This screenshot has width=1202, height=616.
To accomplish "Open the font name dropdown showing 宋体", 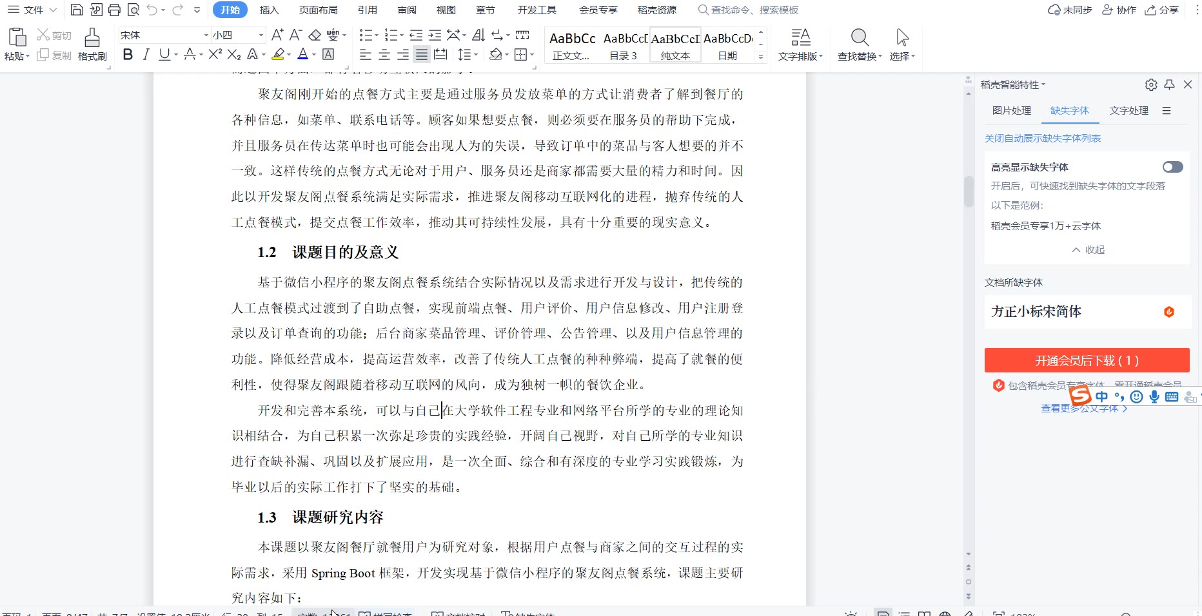I will (206, 35).
